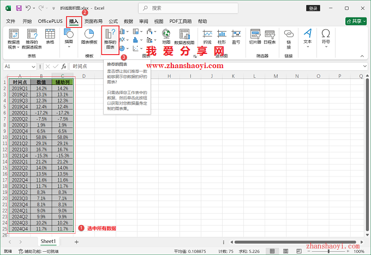The image size is (371, 255).
Task: Click the 100% zoom level
Action: click(x=359, y=251)
